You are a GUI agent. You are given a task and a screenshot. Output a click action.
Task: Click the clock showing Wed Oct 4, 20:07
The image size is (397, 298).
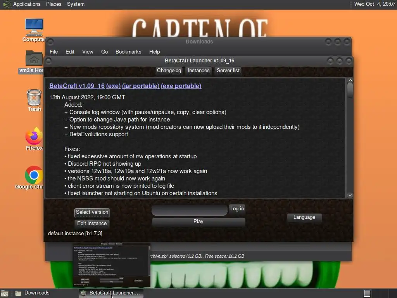point(375,4)
